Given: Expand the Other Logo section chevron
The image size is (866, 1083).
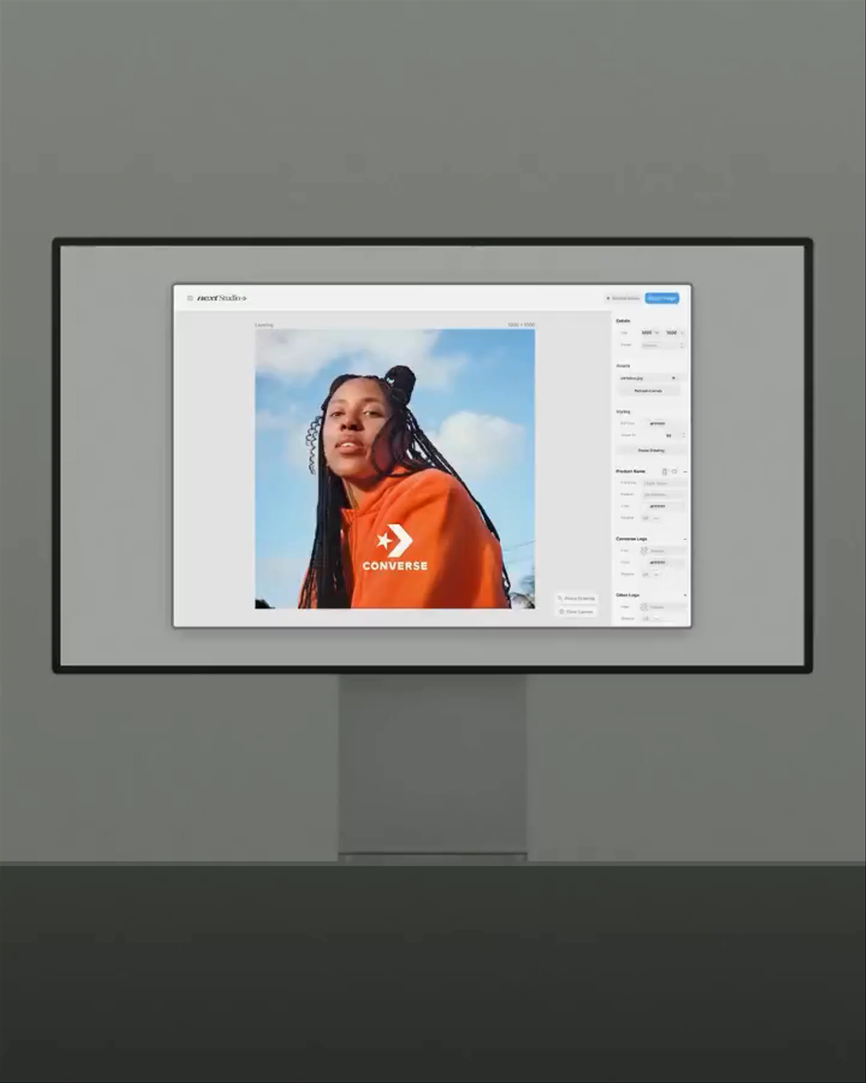Looking at the screenshot, I should click(685, 595).
